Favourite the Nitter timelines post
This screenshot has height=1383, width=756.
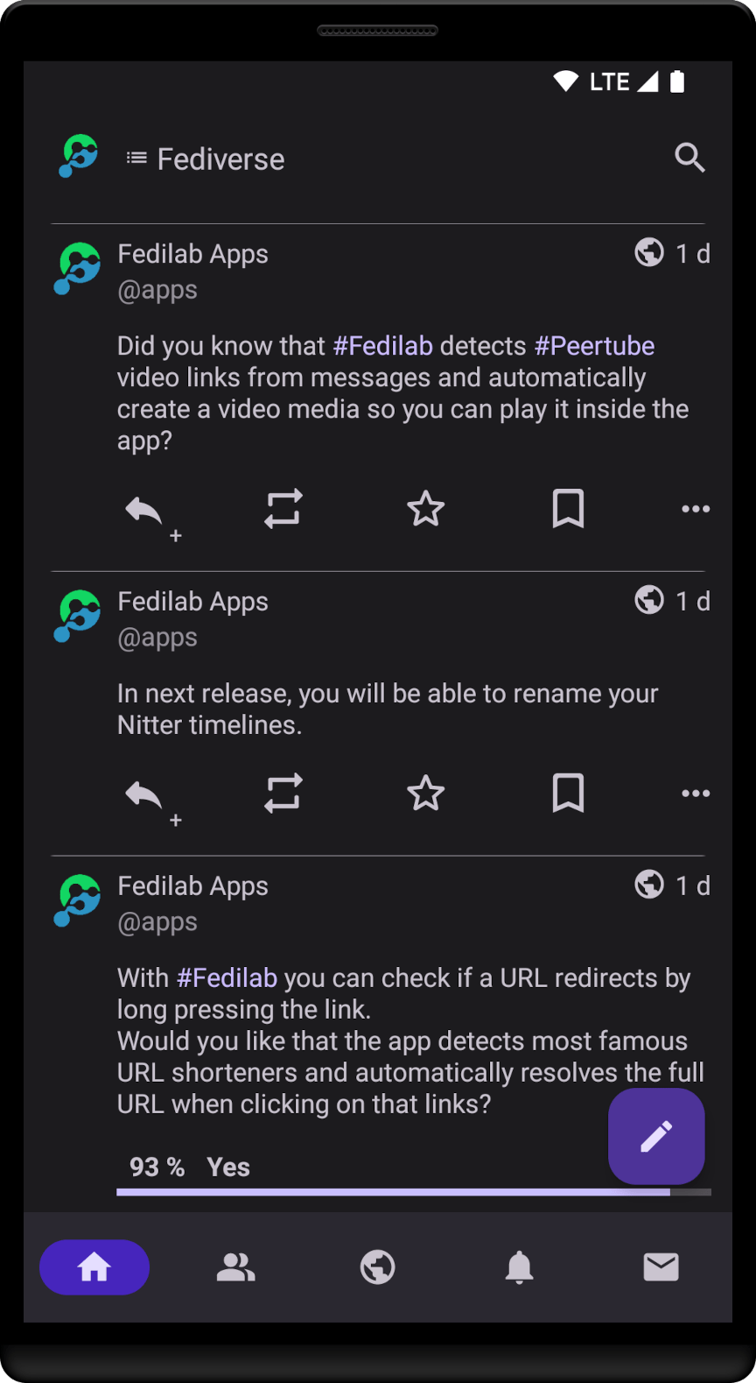point(425,793)
